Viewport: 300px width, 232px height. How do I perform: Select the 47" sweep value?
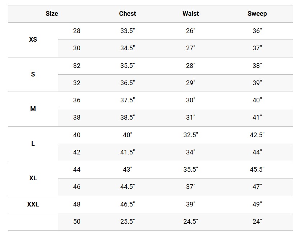[x=257, y=187]
